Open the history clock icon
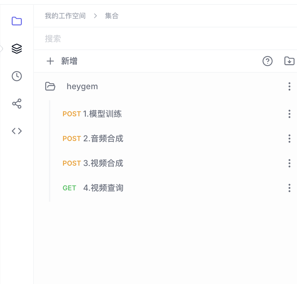Viewport: 297px width, 284px height. [17, 76]
